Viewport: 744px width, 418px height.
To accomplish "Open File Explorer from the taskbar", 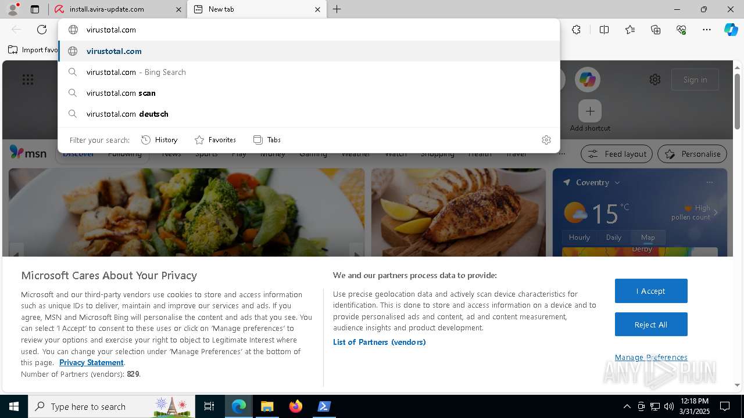I will point(267,406).
